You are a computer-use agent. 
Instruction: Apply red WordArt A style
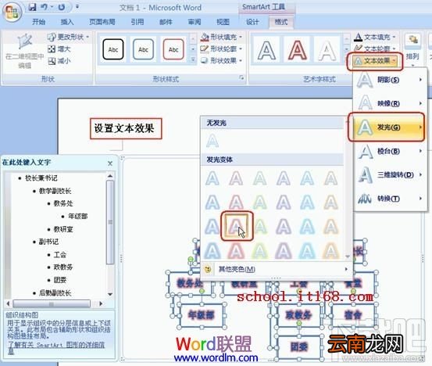[x=297, y=51]
